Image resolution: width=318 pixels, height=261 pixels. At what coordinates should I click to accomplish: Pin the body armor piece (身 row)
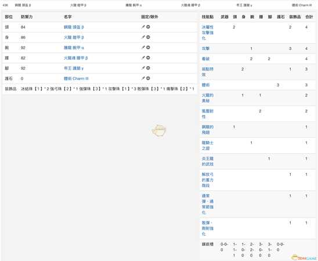click(143, 37)
